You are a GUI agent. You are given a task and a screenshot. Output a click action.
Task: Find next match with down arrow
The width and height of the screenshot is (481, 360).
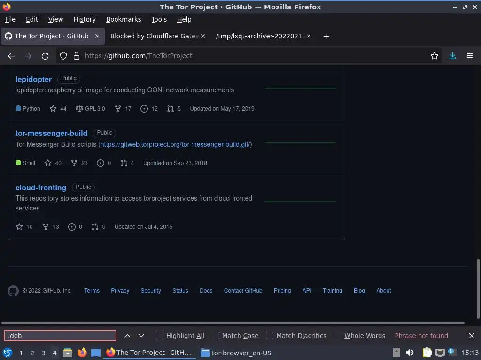(141, 336)
